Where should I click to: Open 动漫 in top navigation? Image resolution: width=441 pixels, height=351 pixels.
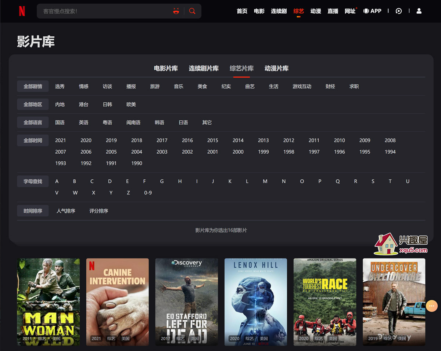[x=316, y=11]
